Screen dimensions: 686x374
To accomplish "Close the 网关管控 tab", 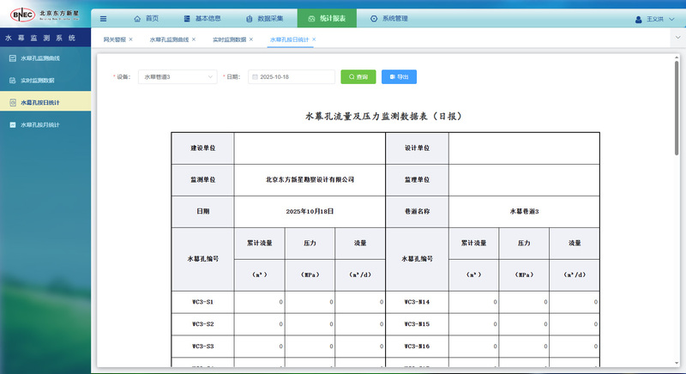I will coord(130,39).
